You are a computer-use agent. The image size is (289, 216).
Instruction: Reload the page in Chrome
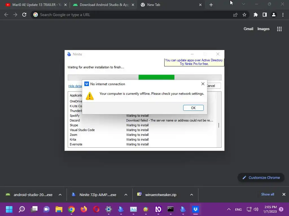pyautogui.click(x=24, y=15)
